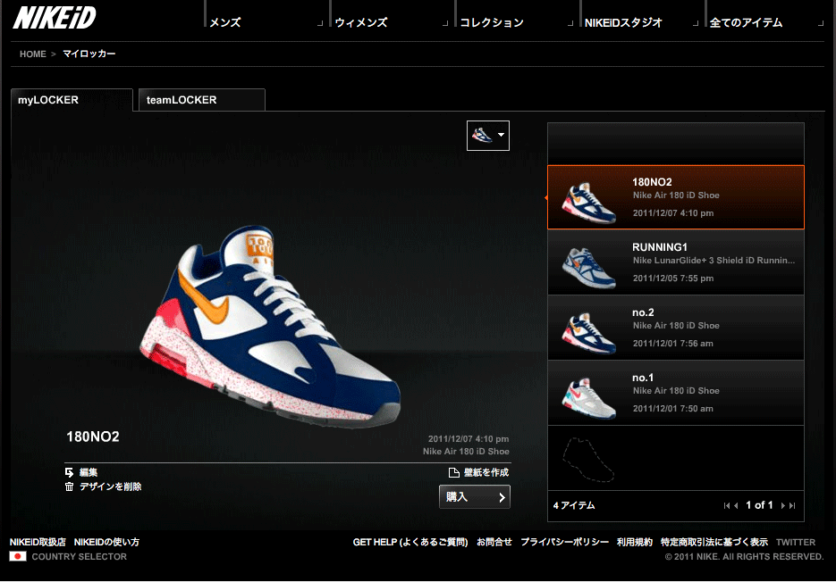Open the NIKEIDの使い方 footer link
The image size is (836, 582).
coord(106,542)
